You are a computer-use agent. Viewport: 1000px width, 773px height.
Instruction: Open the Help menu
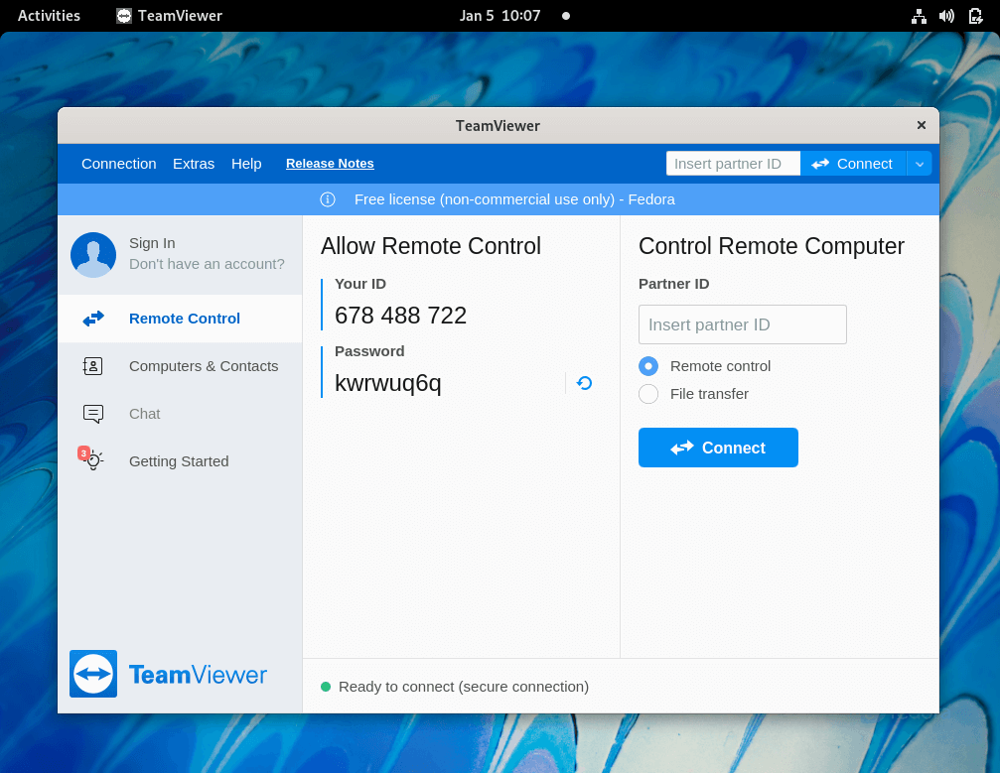[x=245, y=163]
